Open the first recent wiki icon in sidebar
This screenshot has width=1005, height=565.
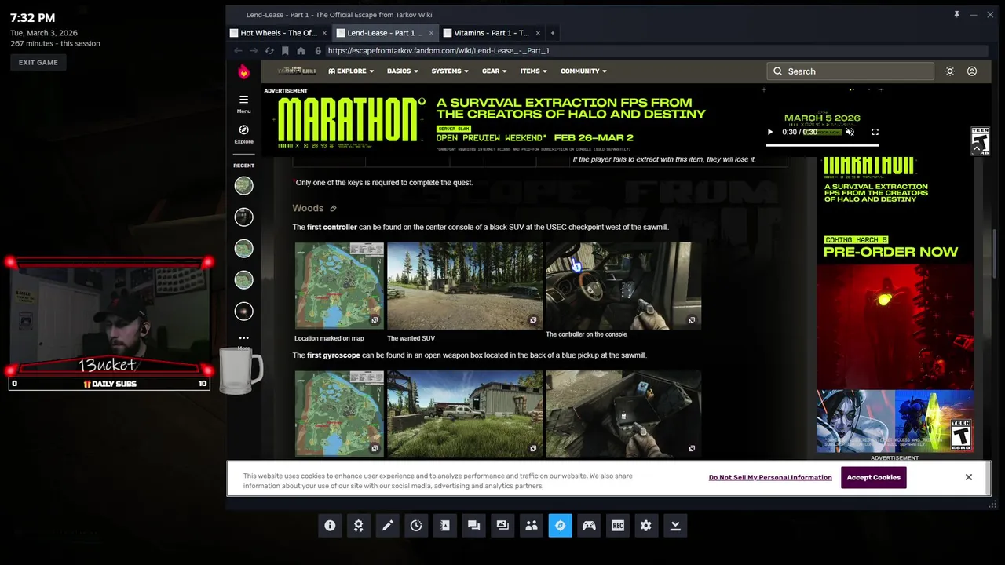tap(243, 185)
